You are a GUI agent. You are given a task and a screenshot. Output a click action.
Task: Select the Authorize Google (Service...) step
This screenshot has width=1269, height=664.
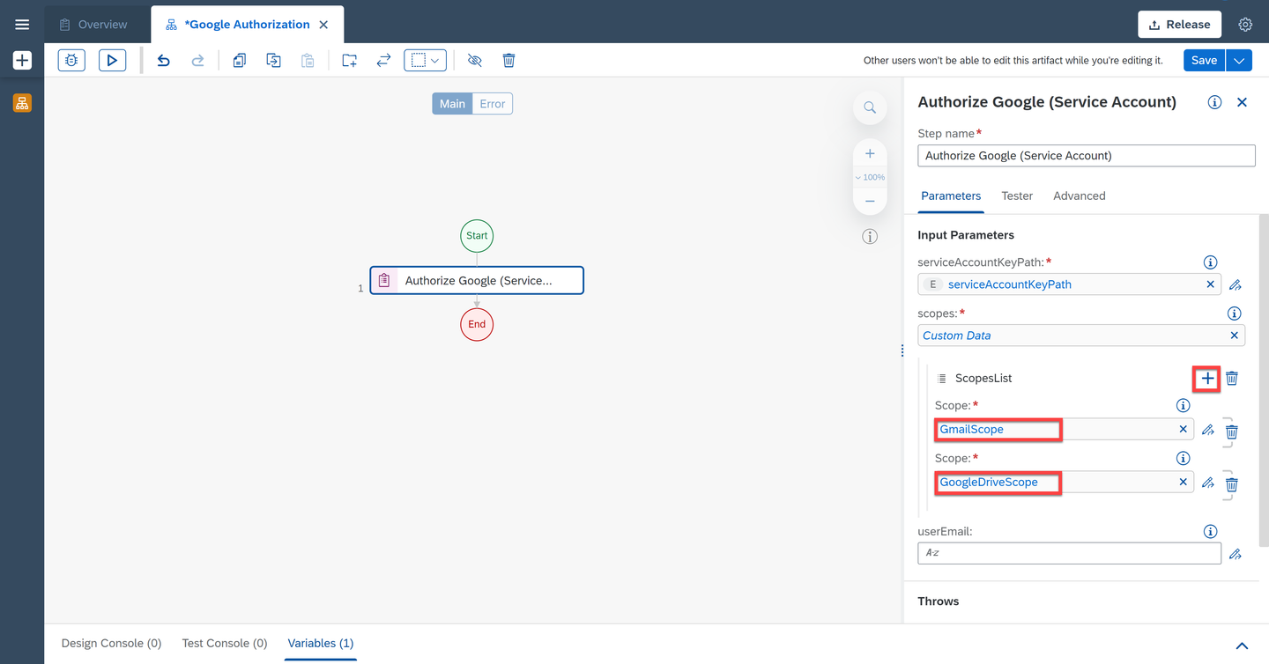[477, 281]
